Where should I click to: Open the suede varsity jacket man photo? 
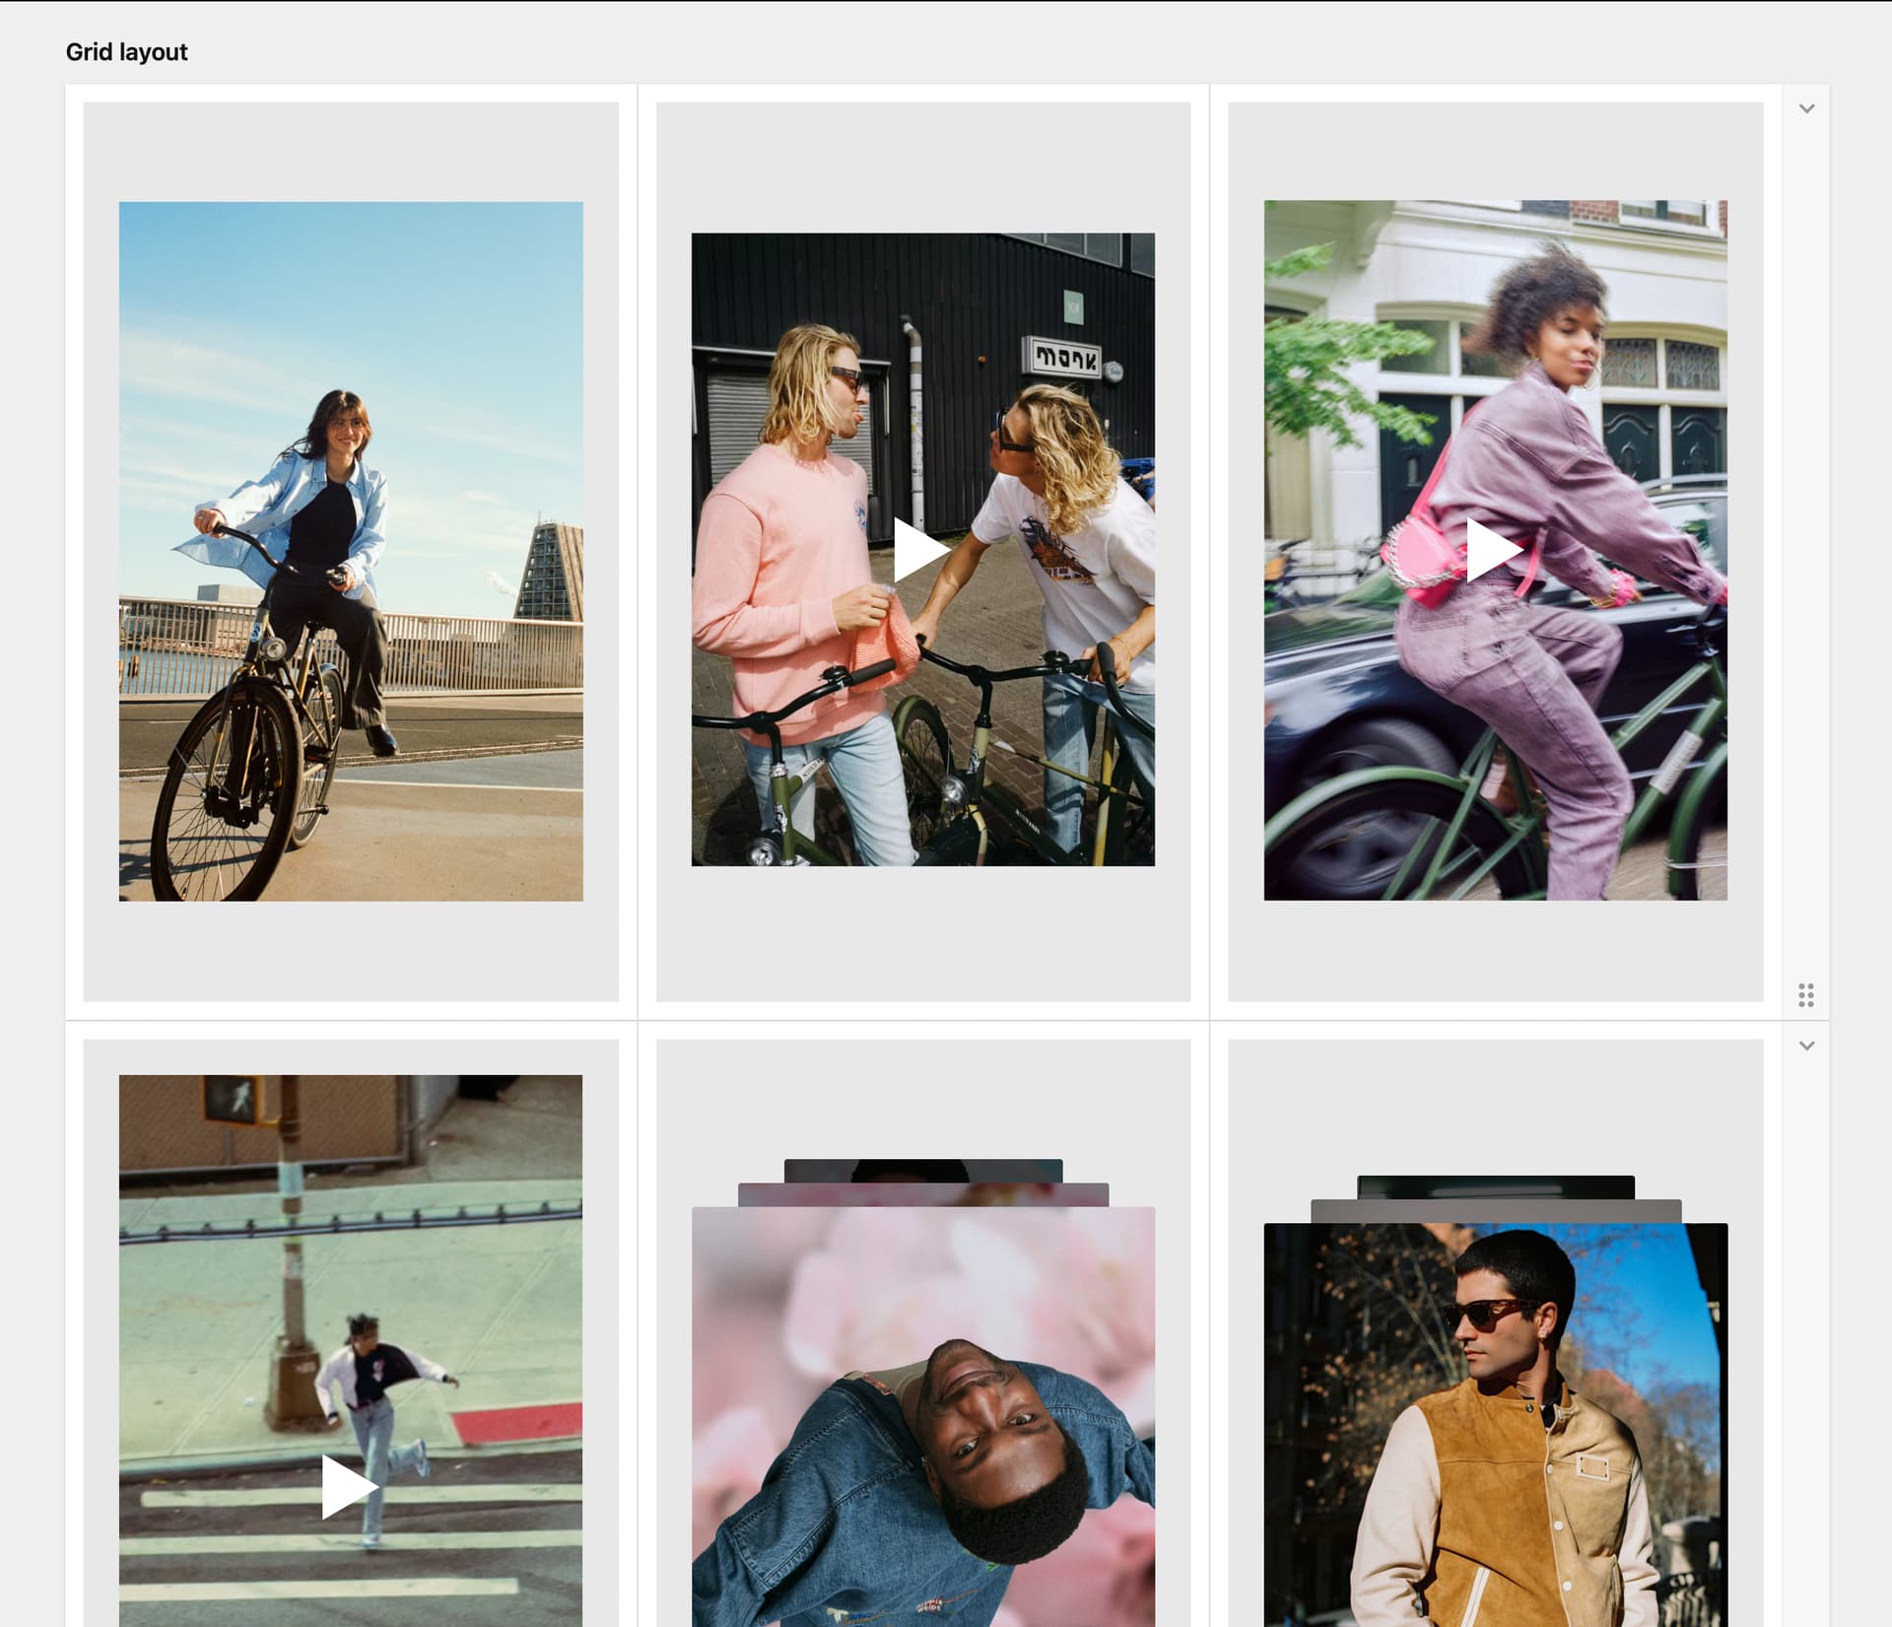point(1495,1429)
